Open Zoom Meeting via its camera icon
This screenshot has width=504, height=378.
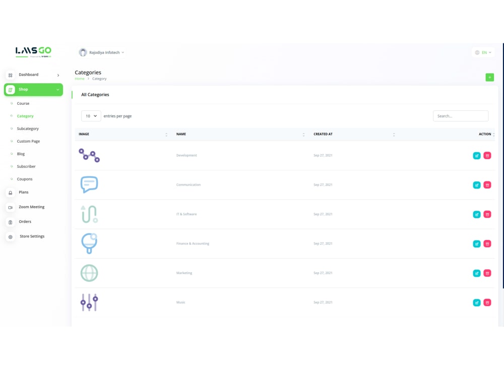click(11, 207)
